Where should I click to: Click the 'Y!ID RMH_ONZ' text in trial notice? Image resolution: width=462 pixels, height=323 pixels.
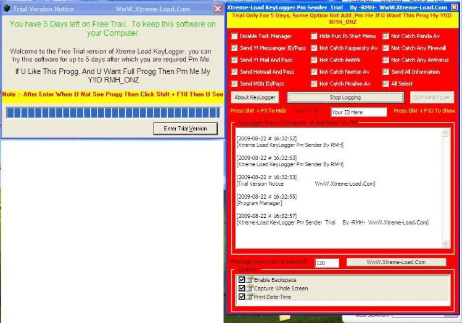(113, 79)
